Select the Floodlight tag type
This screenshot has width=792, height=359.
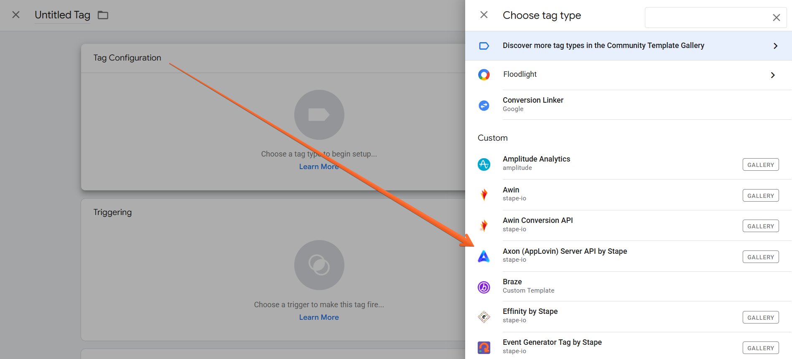tap(629, 75)
